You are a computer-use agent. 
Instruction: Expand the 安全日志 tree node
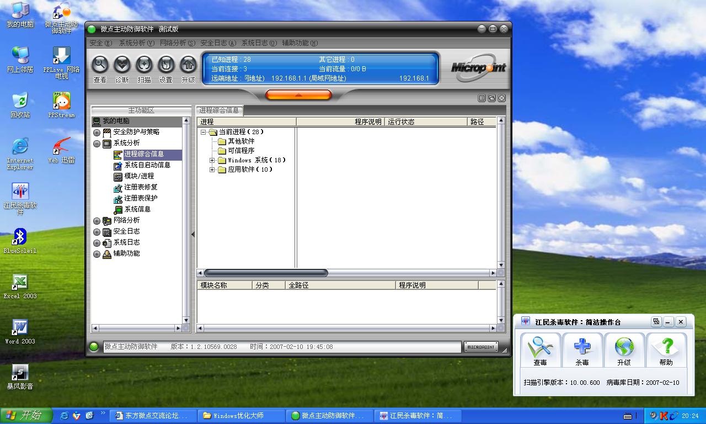pos(97,232)
